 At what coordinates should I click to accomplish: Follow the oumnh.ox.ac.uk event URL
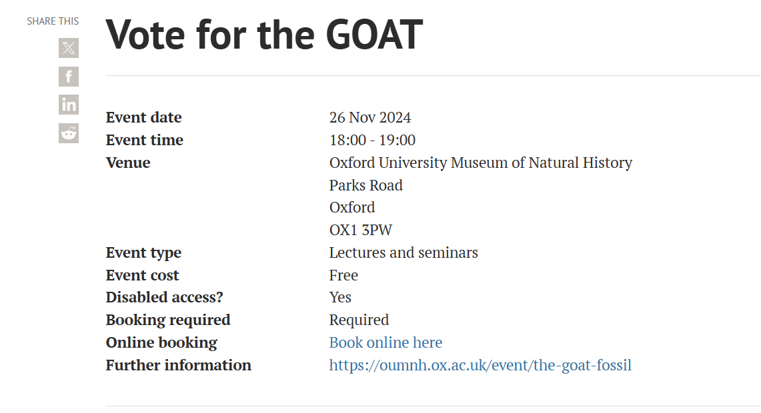(480, 365)
